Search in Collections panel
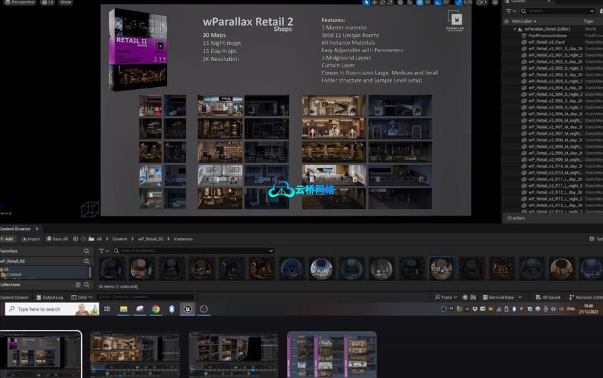The width and height of the screenshot is (603, 378). pos(86,285)
